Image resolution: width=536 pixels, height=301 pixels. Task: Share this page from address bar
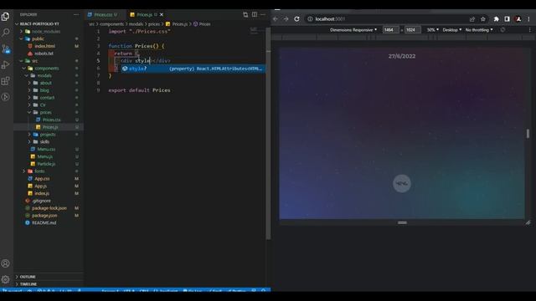point(472,19)
